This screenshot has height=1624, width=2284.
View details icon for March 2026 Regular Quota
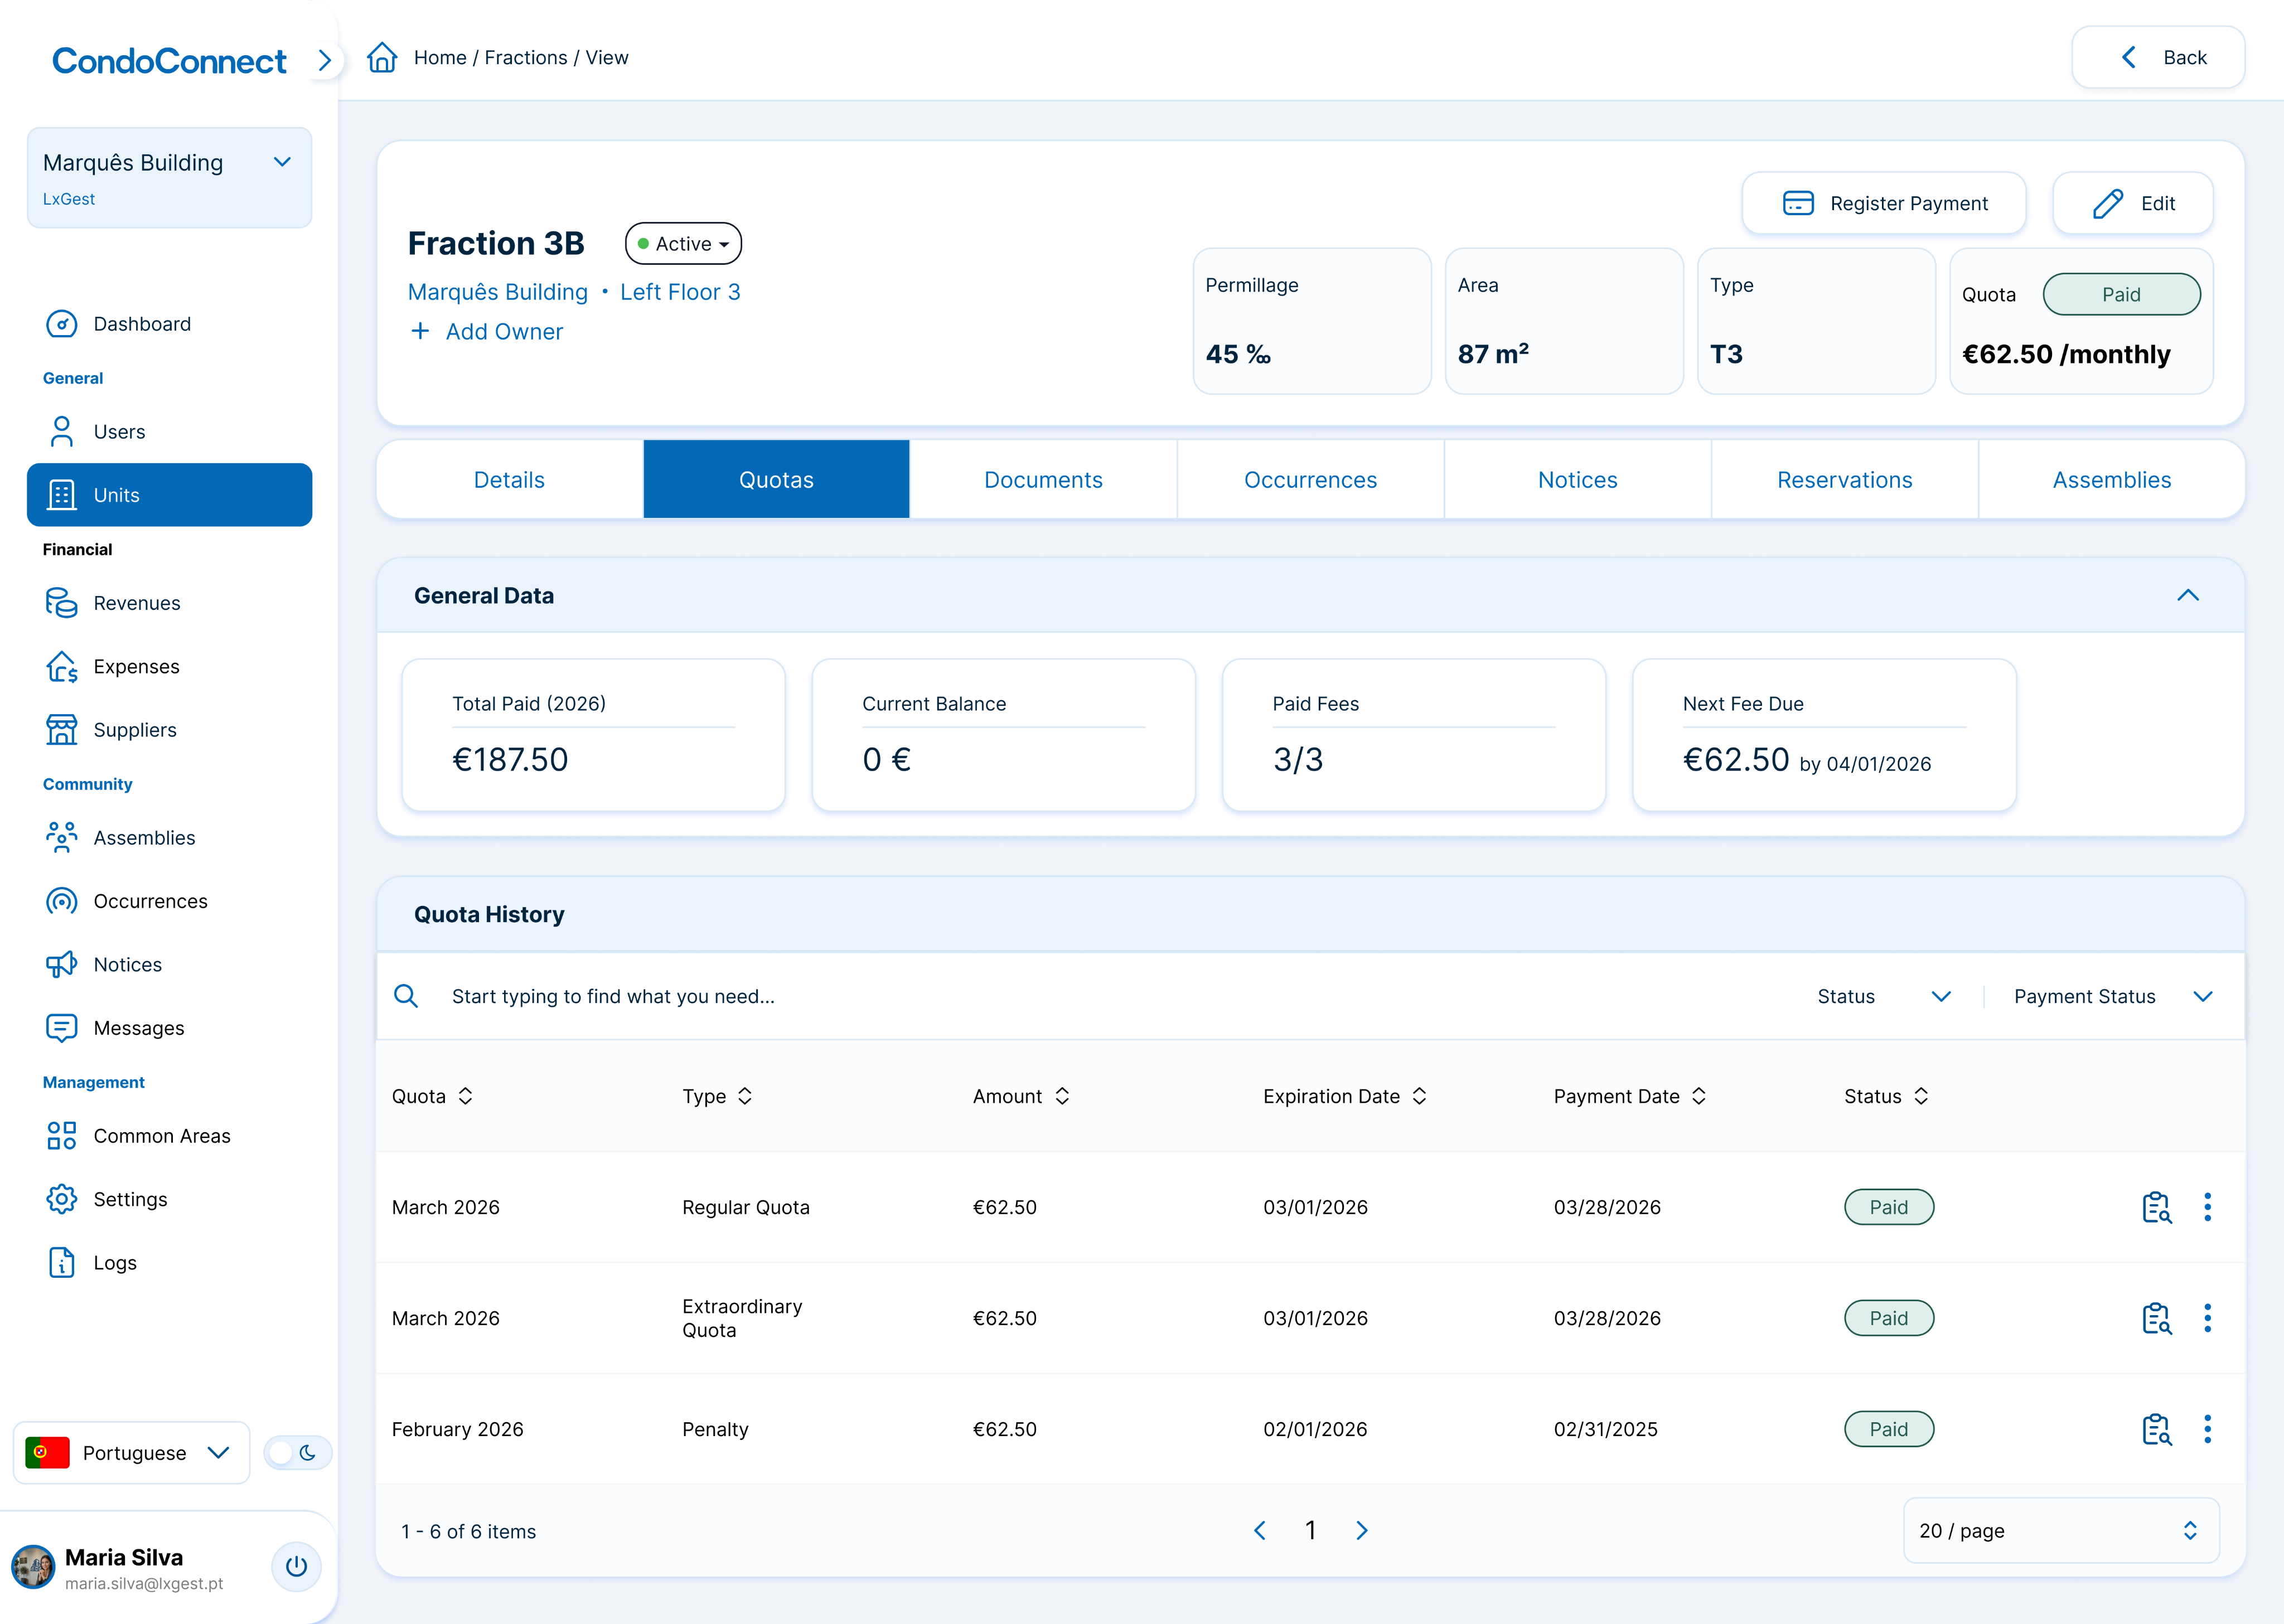pyautogui.click(x=2157, y=1207)
